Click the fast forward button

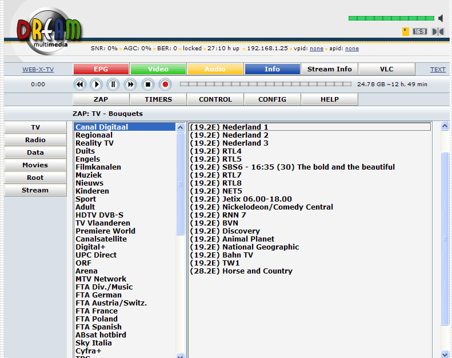point(130,85)
